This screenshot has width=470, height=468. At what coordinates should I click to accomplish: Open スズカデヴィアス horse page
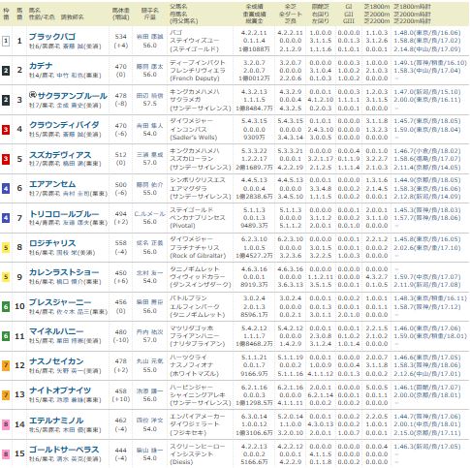pos(60,155)
